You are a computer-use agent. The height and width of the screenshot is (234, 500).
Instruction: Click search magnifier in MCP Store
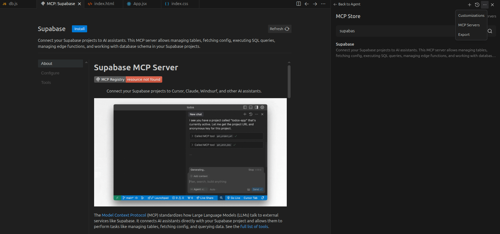[490, 31]
